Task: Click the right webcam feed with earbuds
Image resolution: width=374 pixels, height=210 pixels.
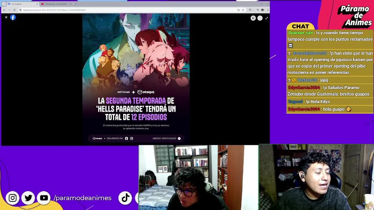Action: click(316, 177)
